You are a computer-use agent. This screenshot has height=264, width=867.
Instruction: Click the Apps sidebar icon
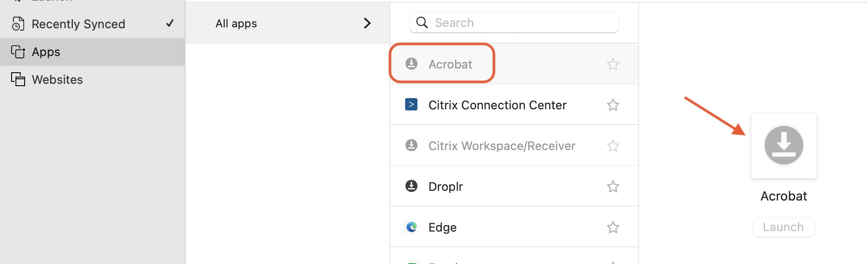(x=18, y=51)
